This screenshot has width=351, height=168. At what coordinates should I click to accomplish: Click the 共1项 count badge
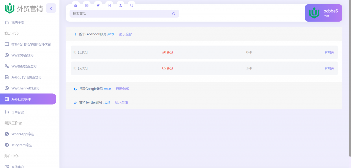(x=107, y=89)
